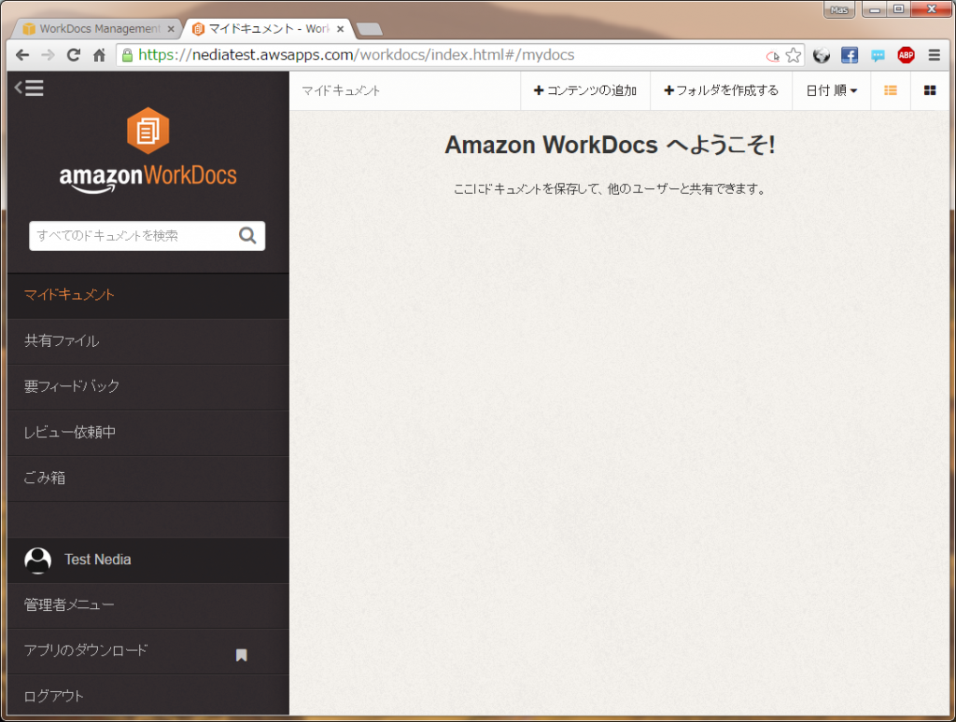Click ログアウト to sign out

point(148,695)
